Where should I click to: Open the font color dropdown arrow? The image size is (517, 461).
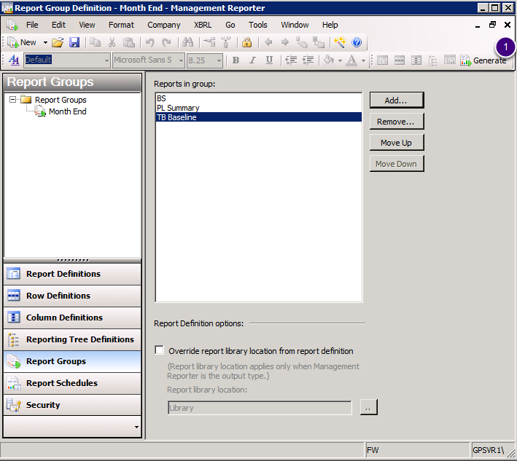pos(363,61)
